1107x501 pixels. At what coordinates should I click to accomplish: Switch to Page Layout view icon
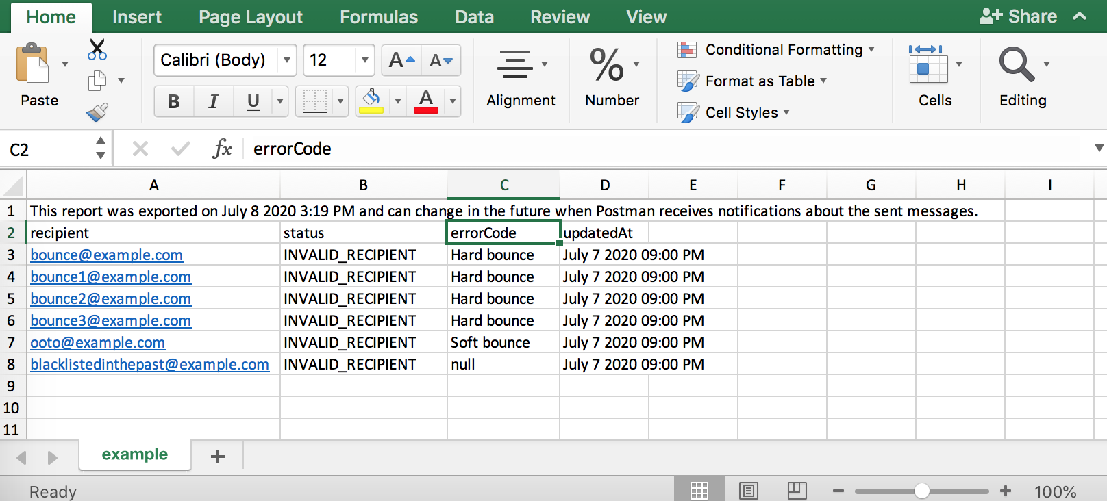(x=749, y=490)
